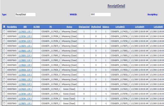Select the Balance -1 cell in Excess 11178784 1 OF 2 row
This screenshot has width=164, height=106.
click(x=106, y=94)
